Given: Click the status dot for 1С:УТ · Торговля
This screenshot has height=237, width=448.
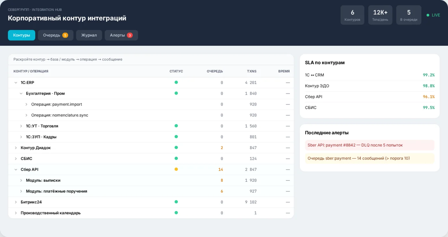Looking at the screenshot, I should [176, 126].
